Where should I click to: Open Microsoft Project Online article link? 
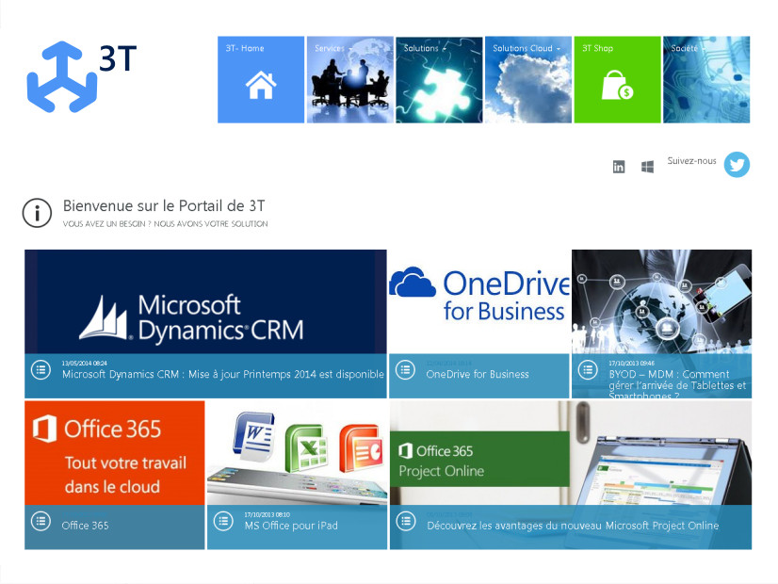[572, 526]
